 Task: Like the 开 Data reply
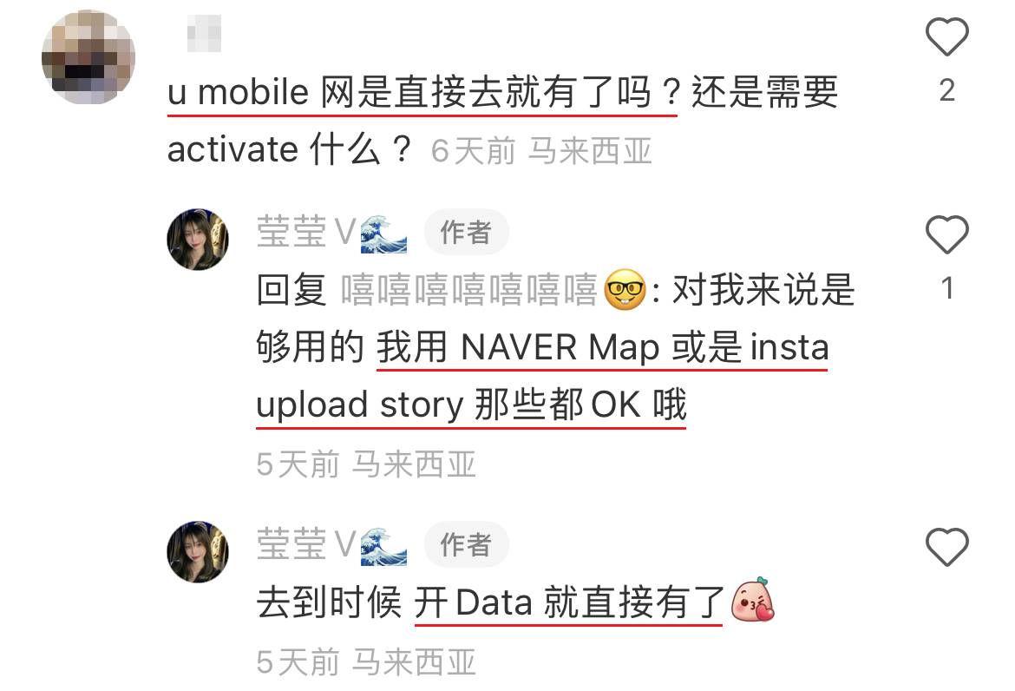[946, 547]
